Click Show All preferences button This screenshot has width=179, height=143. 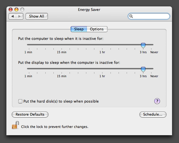(x=37, y=16)
